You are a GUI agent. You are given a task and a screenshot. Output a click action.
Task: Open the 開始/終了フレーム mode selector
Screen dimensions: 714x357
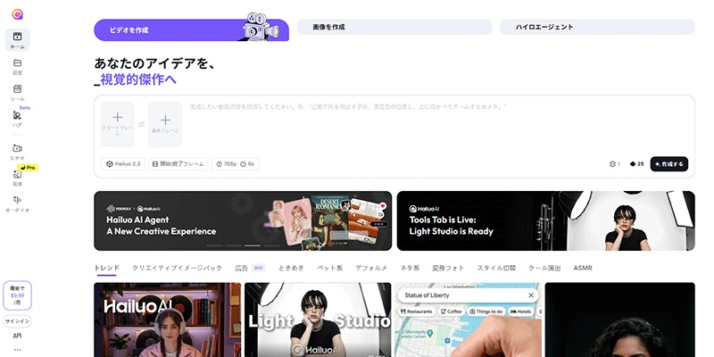178,164
